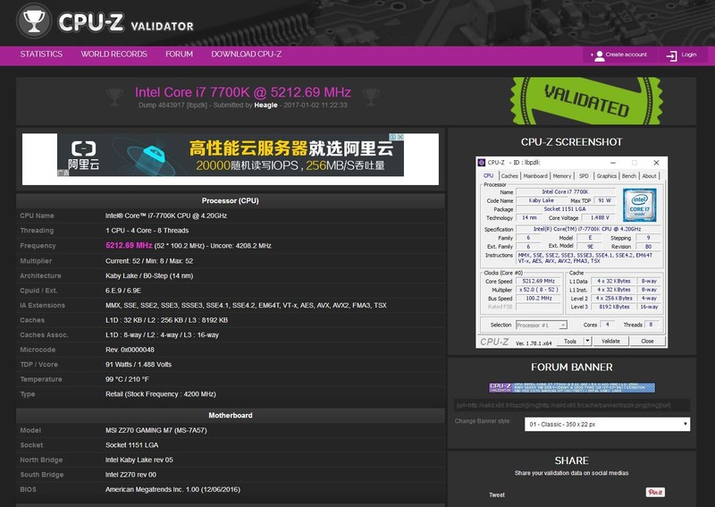Screen dimensions: 715x507
Task: Open WORLD RECORDS page
Action: click(114, 54)
